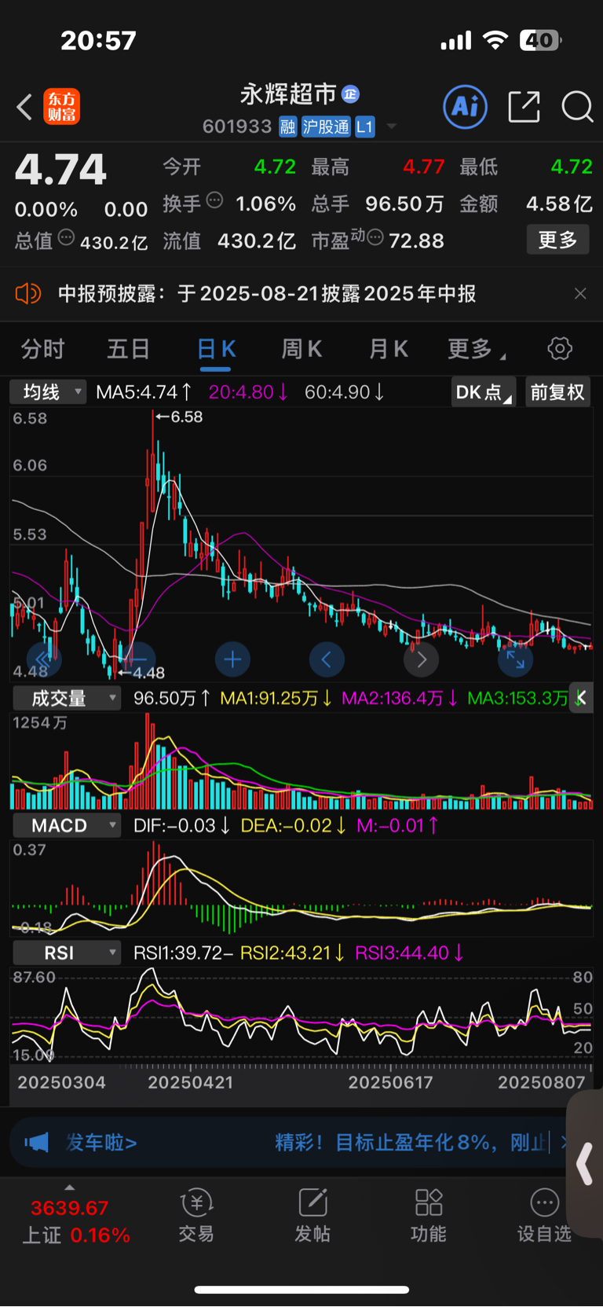This screenshot has width=603, height=1307.
Task: Tap the 融 margin badge
Action: (288, 127)
